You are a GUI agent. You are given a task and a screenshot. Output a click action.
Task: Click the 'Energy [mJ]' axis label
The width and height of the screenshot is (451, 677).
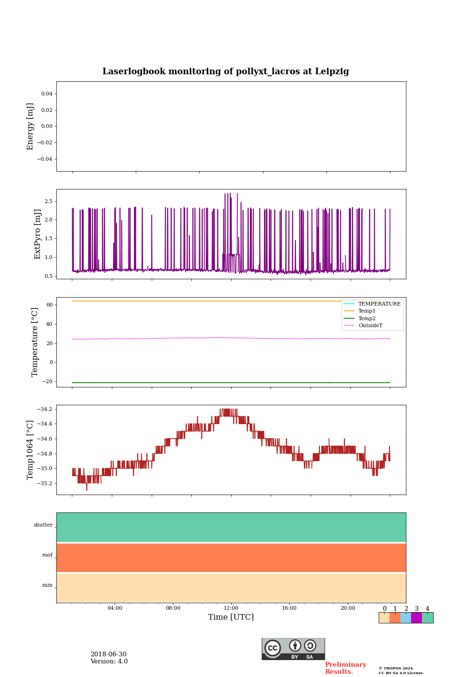31,126
